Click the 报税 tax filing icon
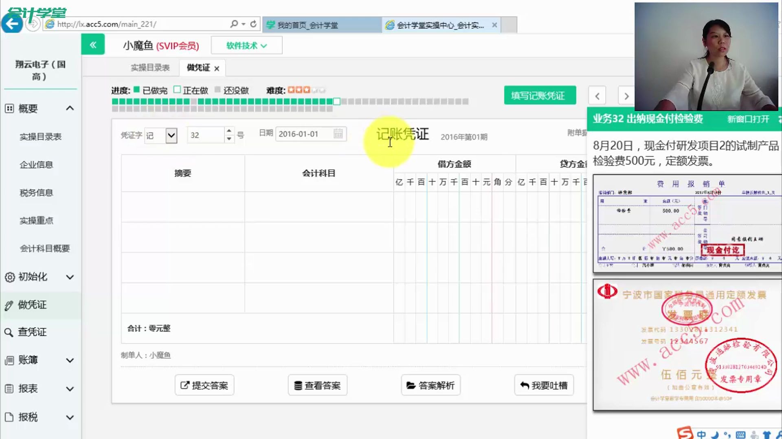 pos(9,417)
